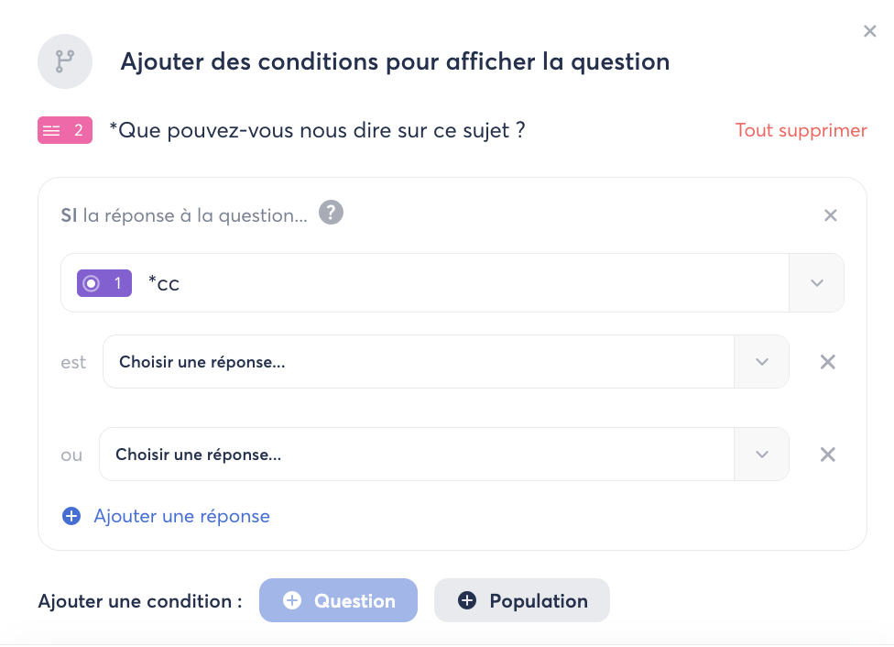Expand the '*cc' question selector chevron
Viewport: 894px width, 647px height.
[817, 283]
